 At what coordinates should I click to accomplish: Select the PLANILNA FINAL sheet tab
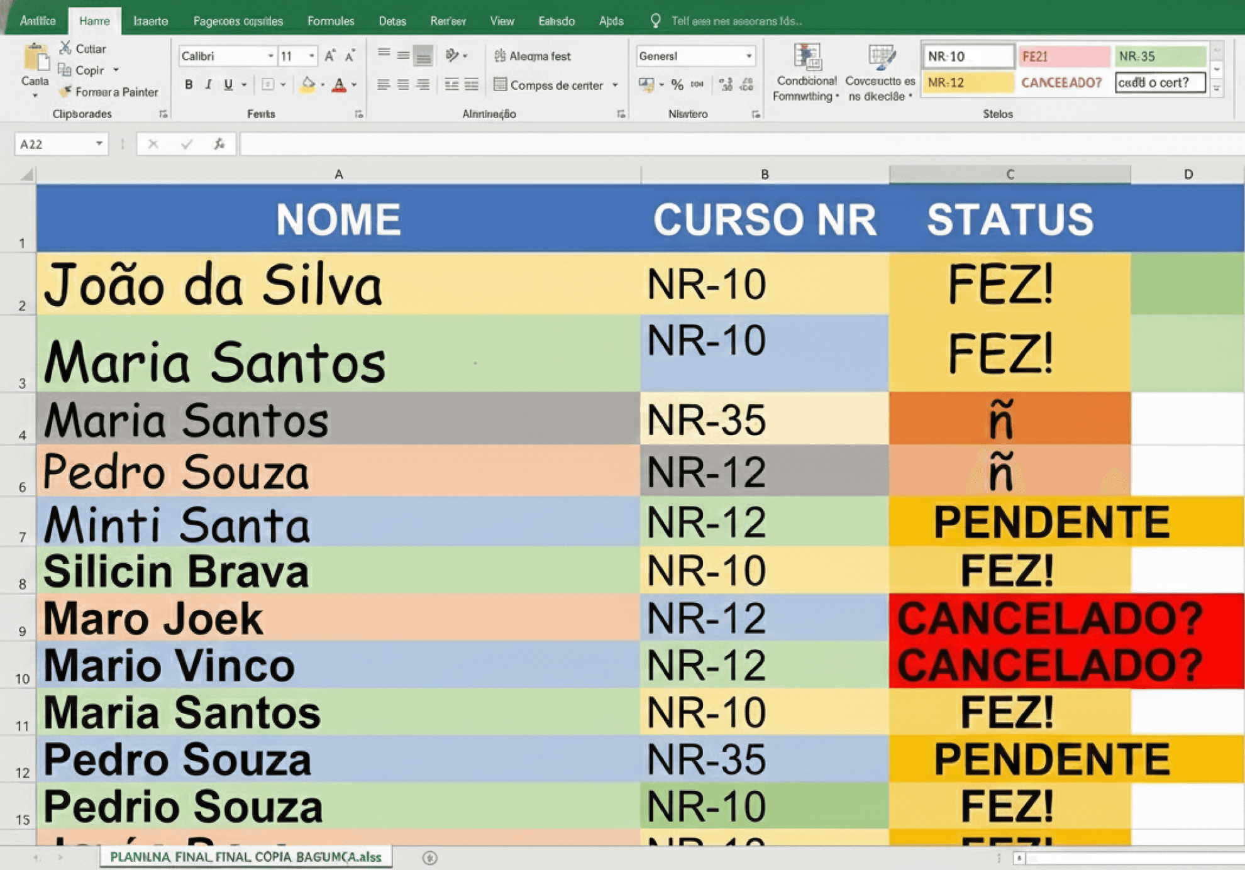(245, 857)
